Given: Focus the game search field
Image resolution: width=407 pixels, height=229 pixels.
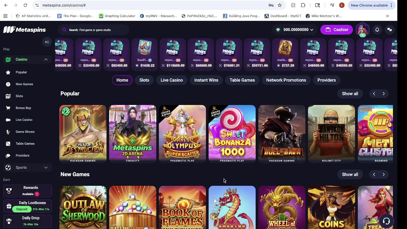Looking at the screenshot, I should (94, 30).
